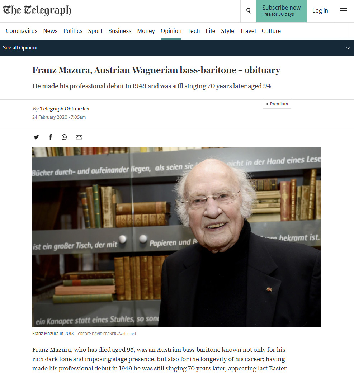Select the Coronavirus menu item
Screen dimensions: 354x373
pyautogui.click(x=22, y=31)
